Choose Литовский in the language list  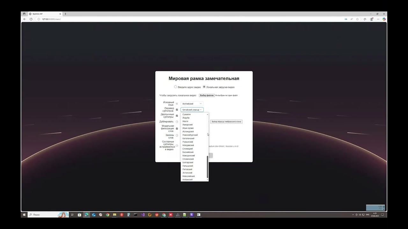click(194, 169)
